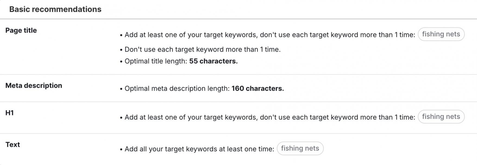Click the 160 characters bold text
This screenshot has width=477, height=165.
[x=258, y=89]
